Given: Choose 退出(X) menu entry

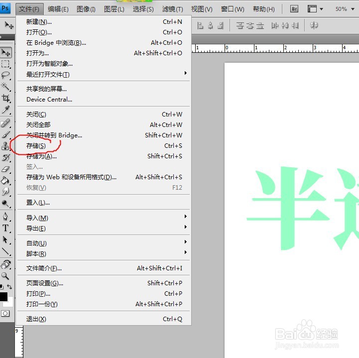Looking at the screenshot, I should pyautogui.click(x=104, y=319).
